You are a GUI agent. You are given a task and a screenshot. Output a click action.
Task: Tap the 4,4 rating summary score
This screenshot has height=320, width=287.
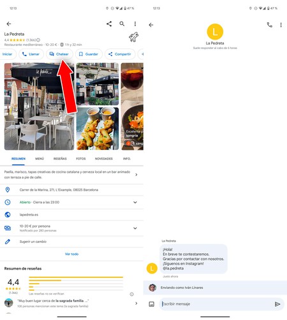pos(13,282)
